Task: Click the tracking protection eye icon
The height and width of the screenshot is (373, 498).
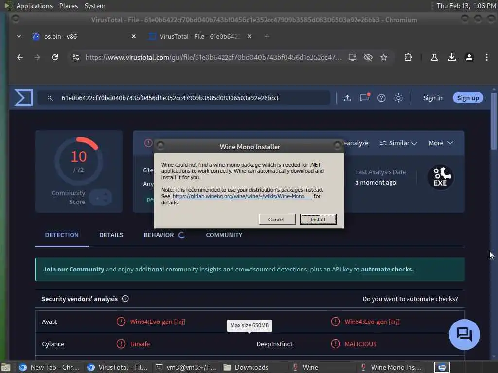Action: (x=368, y=57)
